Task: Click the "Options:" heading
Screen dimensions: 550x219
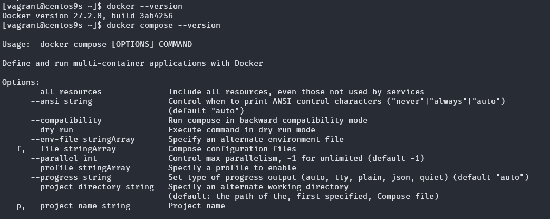Action: 21,82
